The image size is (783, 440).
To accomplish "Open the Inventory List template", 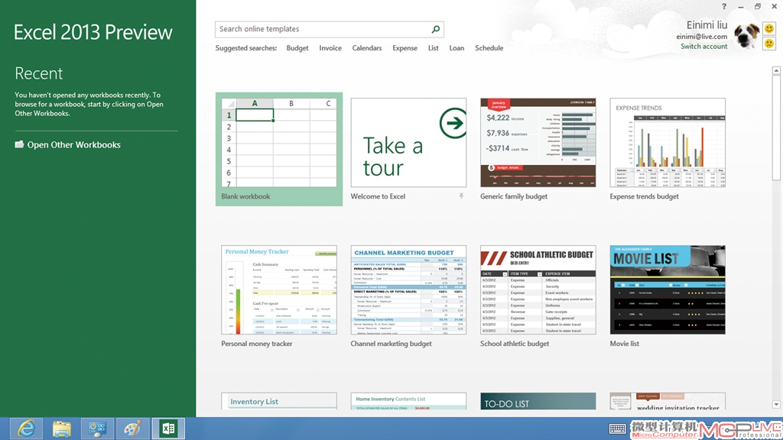I will (x=279, y=401).
